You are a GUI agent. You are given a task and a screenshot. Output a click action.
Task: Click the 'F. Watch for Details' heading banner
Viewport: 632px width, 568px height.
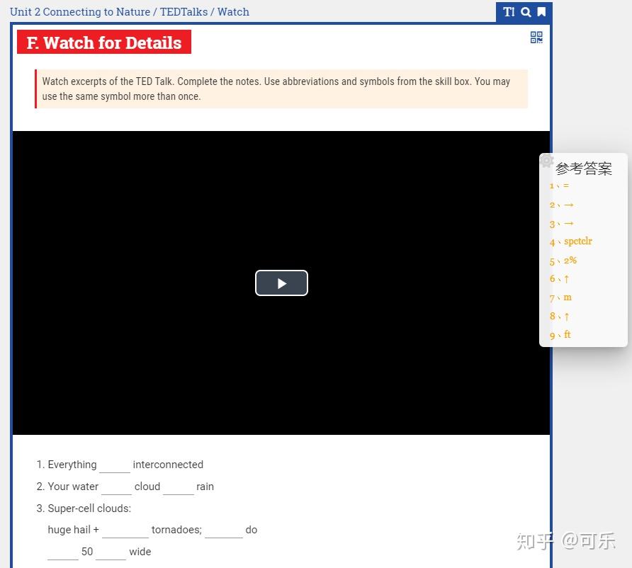click(x=103, y=42)
